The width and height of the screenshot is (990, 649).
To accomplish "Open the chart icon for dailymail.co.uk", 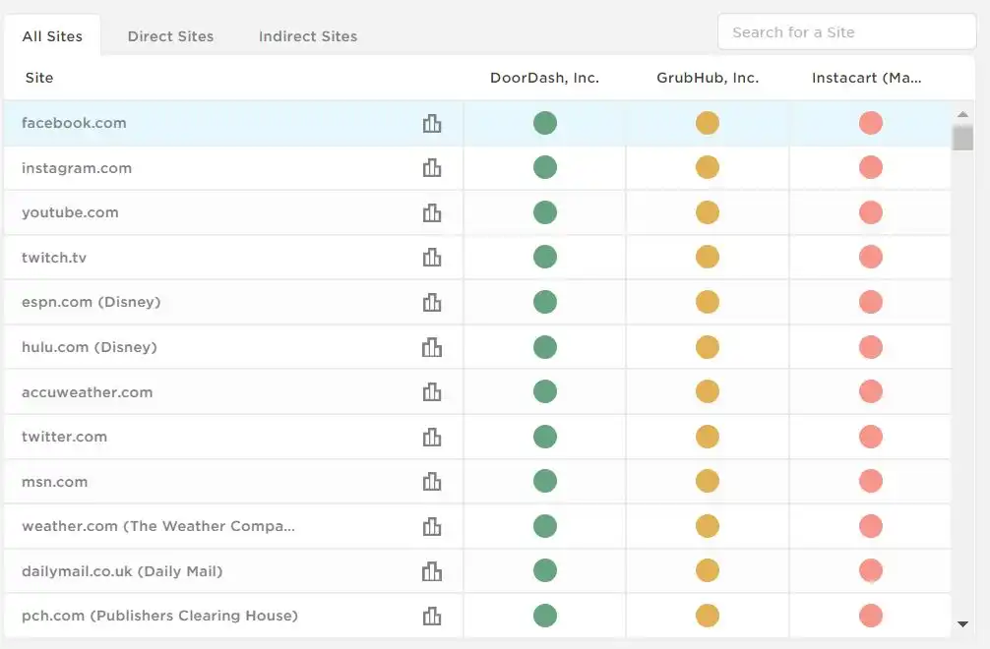I will [432, 570].
